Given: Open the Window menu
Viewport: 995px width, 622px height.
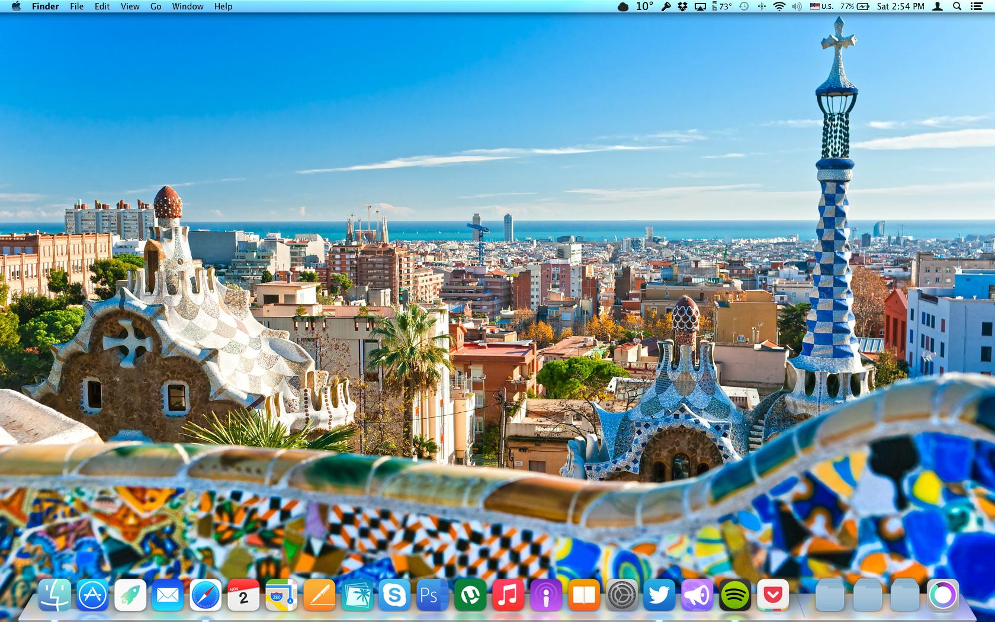Looking at the screenshot, I should (x=188, y=7).
